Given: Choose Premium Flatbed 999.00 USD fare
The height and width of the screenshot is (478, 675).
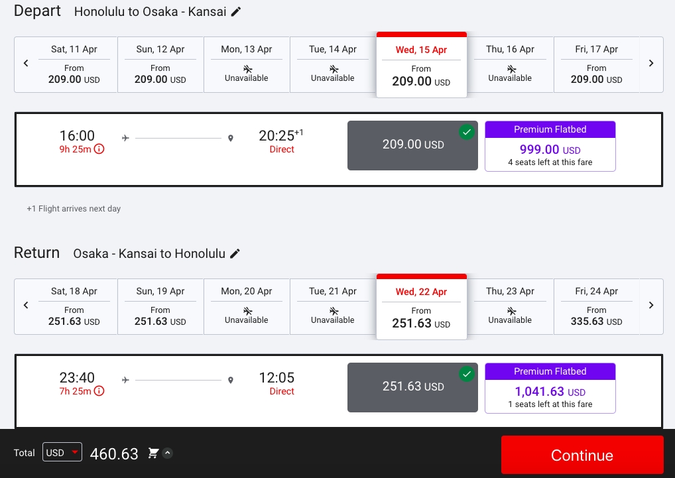Looking at the screenshot, I should pyautogui.click(x=550, y=147).
